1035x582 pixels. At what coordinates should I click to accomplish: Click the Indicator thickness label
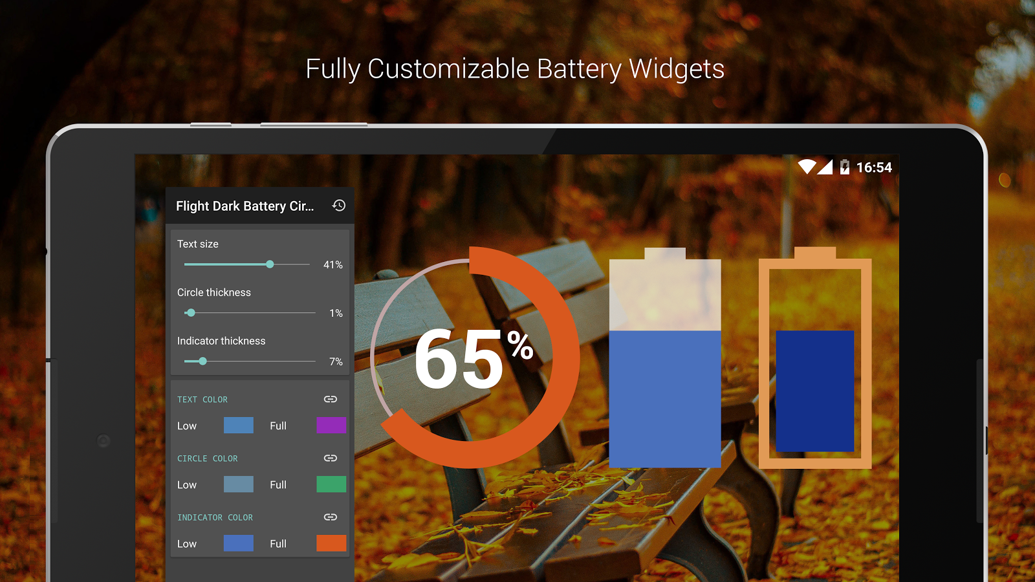click(x=221, y=341)
